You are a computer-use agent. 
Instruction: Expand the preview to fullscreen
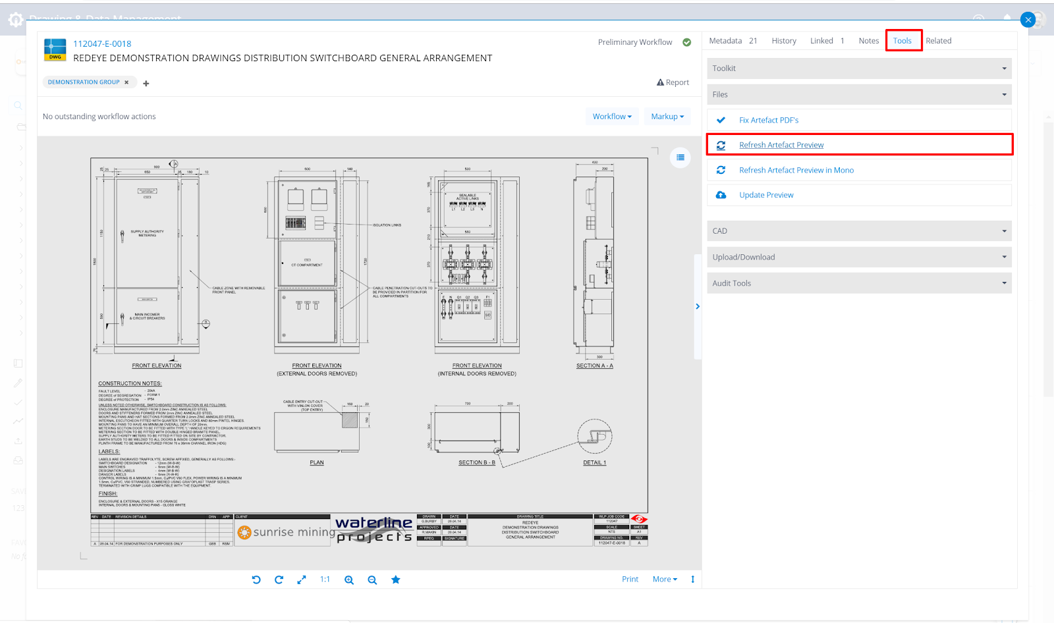click(302, 580)
